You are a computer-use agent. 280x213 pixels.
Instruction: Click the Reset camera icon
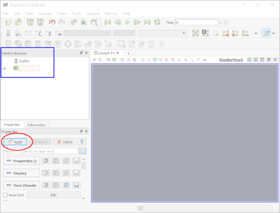(x=195, y=33)
